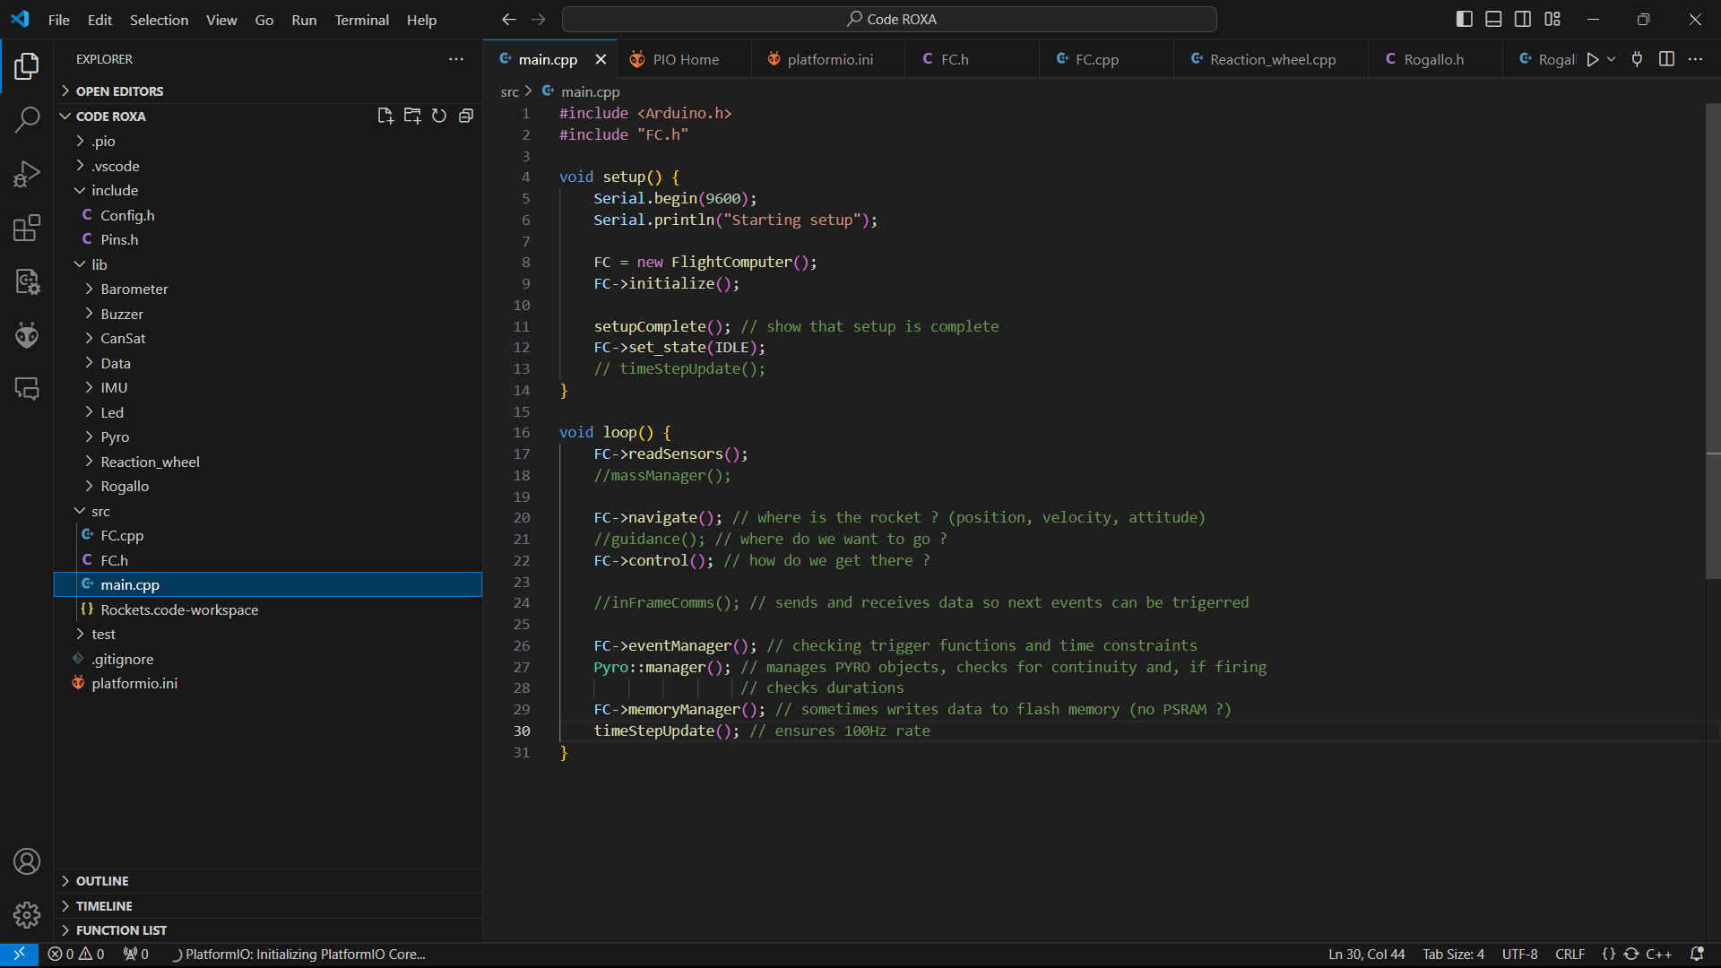
Task: Open Run and Debug view
Action: (x=27, y=173)
